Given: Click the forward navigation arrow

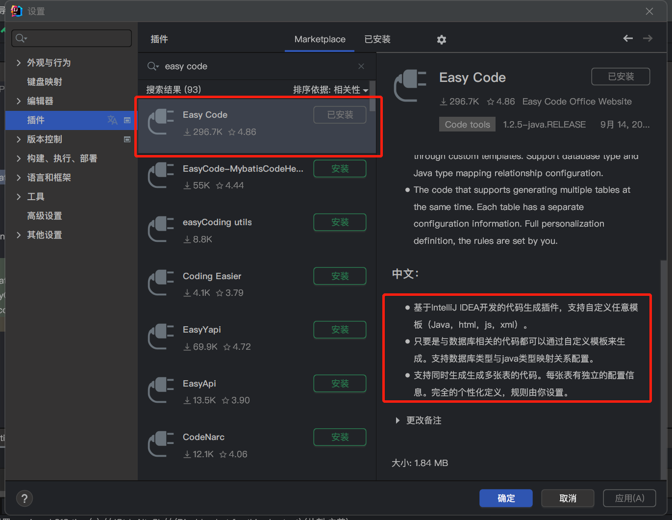Looking at the screenshot, I should (647, 38).
